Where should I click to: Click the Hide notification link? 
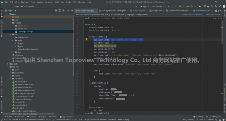pos(213,15)
